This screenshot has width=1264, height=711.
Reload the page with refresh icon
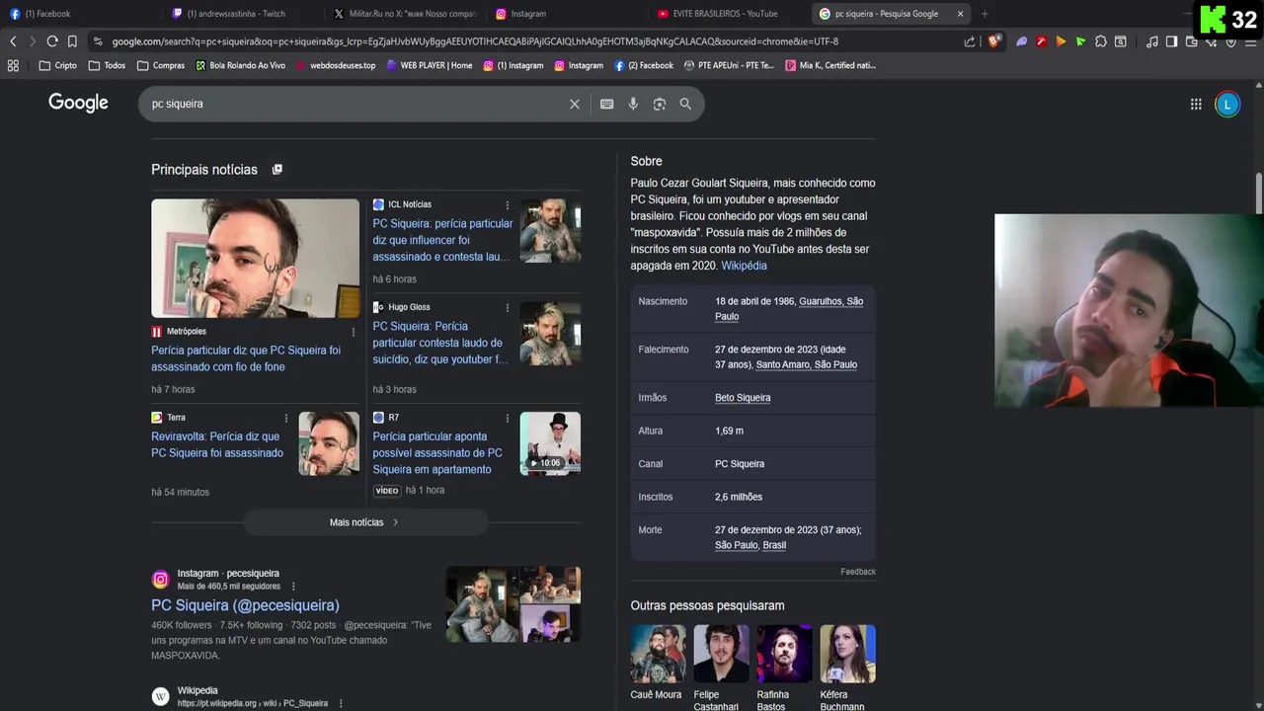pyautogui.click(x=52, y=41)
